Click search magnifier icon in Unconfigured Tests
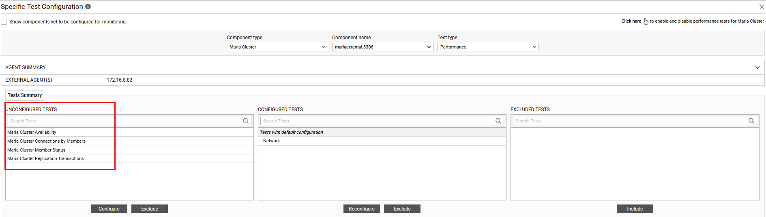The image size is (766, 217). pyautogui.click(x=246, y=121)
